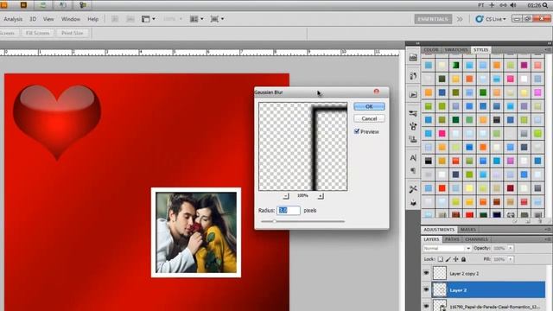Toggle lock image pixels brush icon
This screenshot has height=311, width=553.
(x=448, y=259)
